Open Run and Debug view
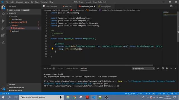This screenshot has height=100, width=179. pos(3,28)
